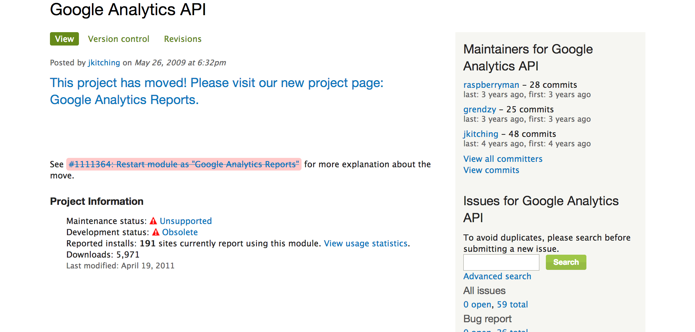Go to Advanced search for issues

coord(497,276)
